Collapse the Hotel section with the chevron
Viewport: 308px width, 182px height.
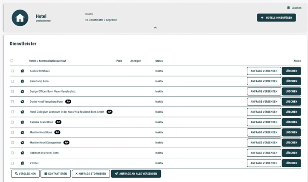(155, 28)
